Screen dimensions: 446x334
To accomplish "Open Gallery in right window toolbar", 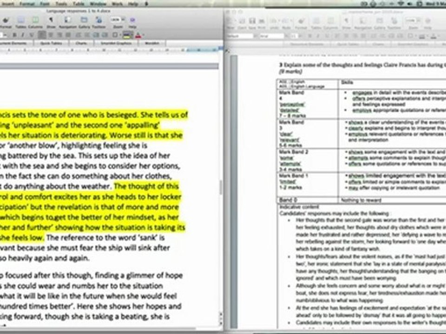I will [380, 21].
